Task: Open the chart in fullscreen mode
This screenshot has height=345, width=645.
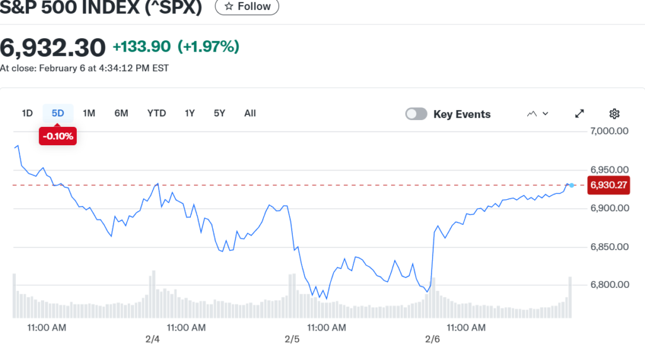Action: tap(579, 114)
